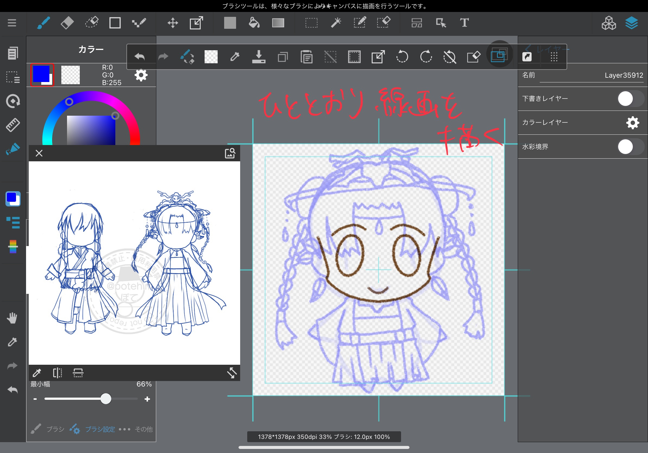Open カラーレイヤー settings gear
The width and height of the screenshot is (648, 453).
(x=633, y=123)
